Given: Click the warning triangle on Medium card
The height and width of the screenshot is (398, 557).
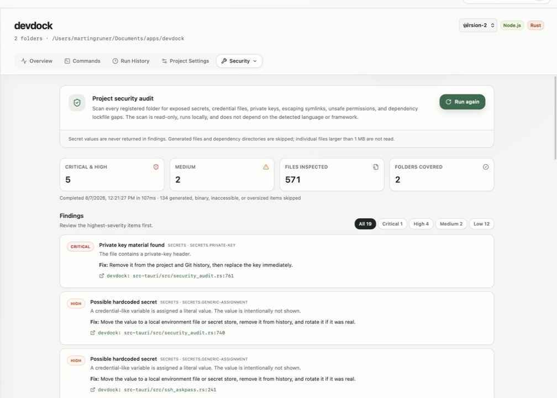Looking at the screenshot, I should point(266,167).
